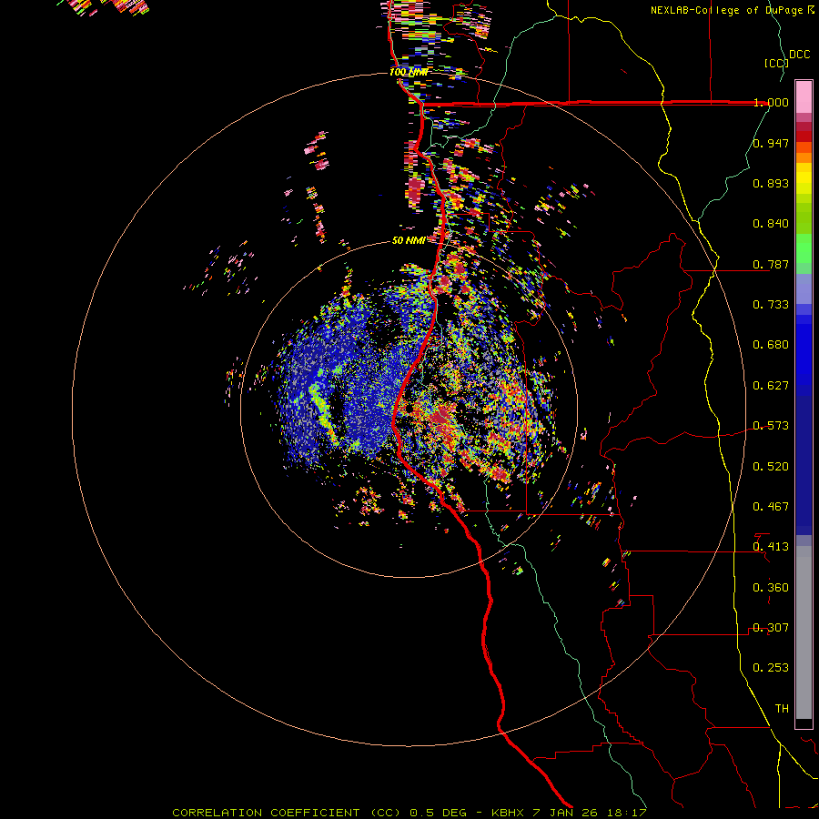Screen dimensions: 819x819
Task: Click the 0.893 scale value
Action: click(771, 183)
